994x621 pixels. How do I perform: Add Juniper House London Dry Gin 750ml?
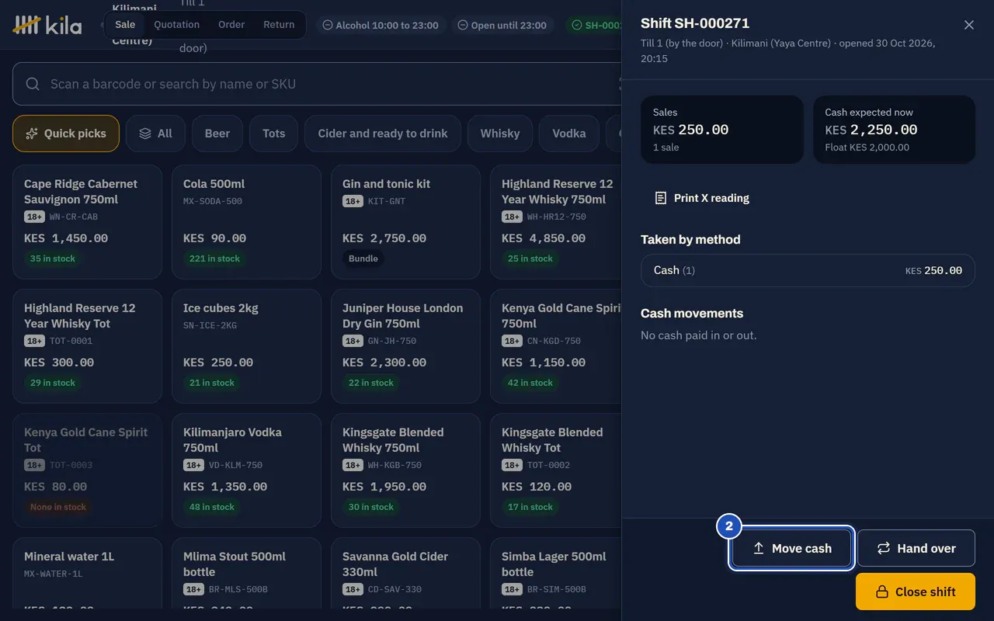pos(405,346)
